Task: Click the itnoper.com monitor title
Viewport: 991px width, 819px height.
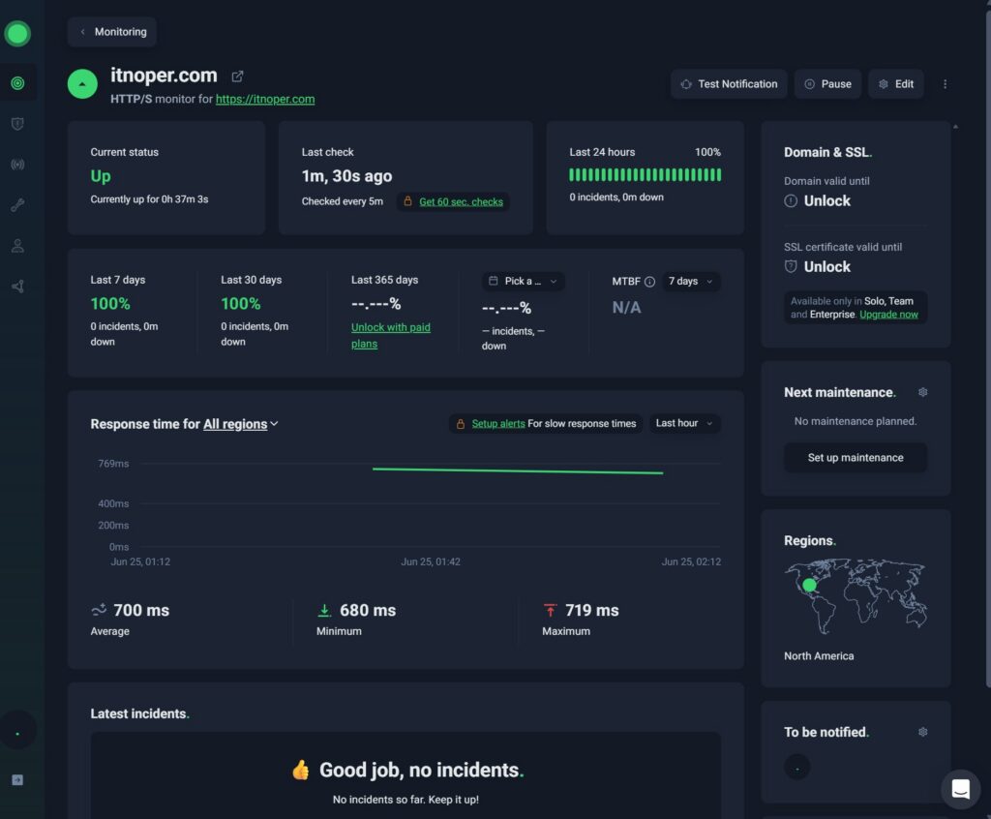Action: pyautogui.click(x=164, y=76)
